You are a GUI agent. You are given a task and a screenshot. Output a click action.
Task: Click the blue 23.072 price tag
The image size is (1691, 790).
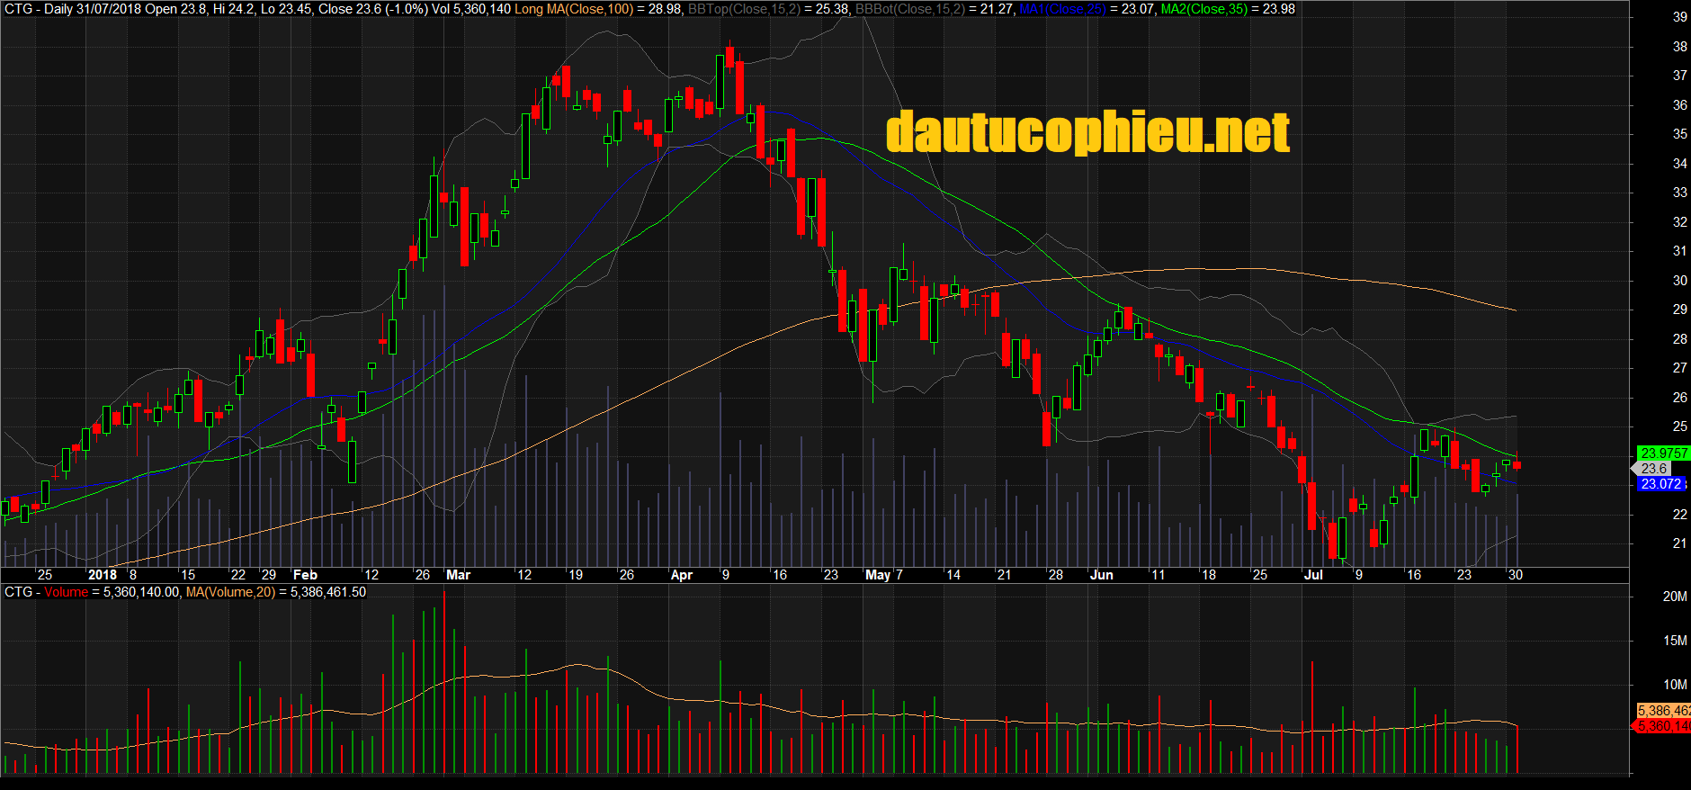(1660, 484)
